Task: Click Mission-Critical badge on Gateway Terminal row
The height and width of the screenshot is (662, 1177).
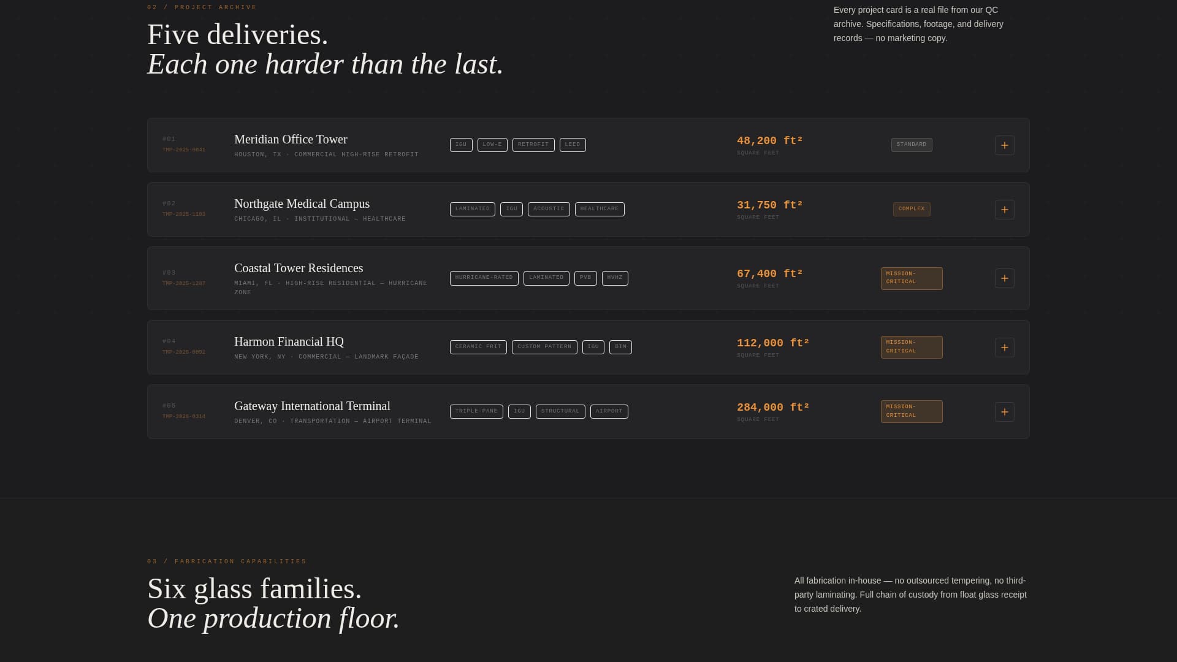Action: click(x=912, y=412)
